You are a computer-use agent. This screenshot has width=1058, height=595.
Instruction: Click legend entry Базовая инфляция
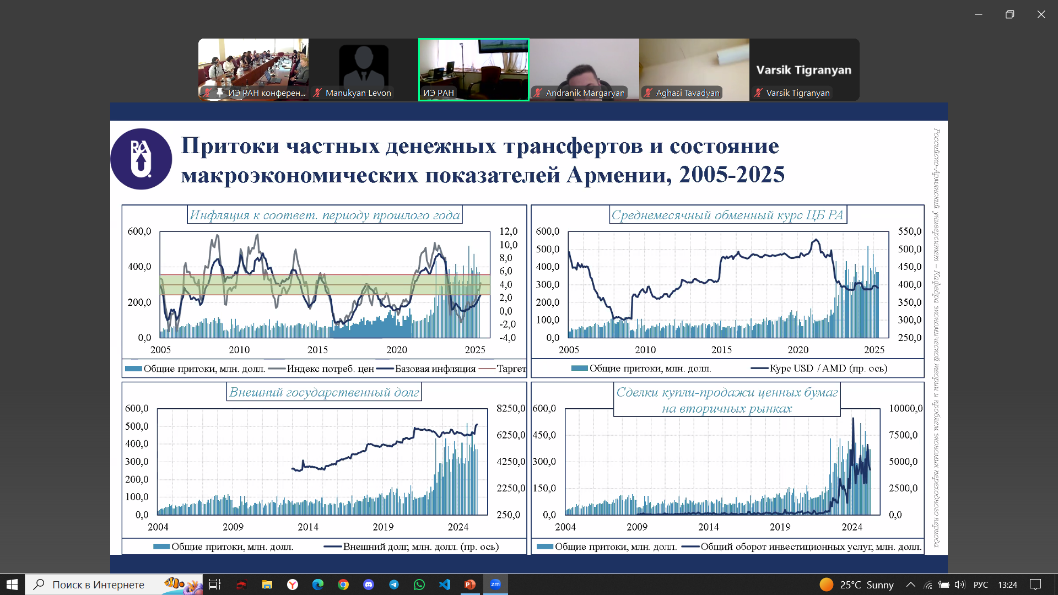click(x=427, y=369)
